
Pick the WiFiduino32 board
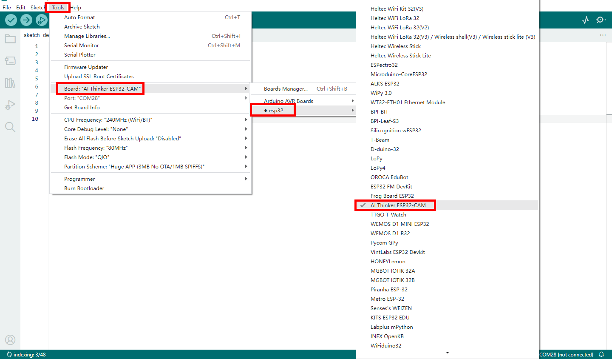pos(448,346)
